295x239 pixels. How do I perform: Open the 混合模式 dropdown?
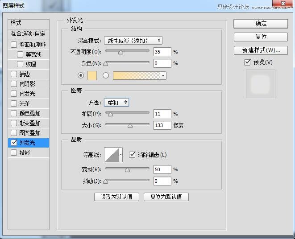pos(133,41)
